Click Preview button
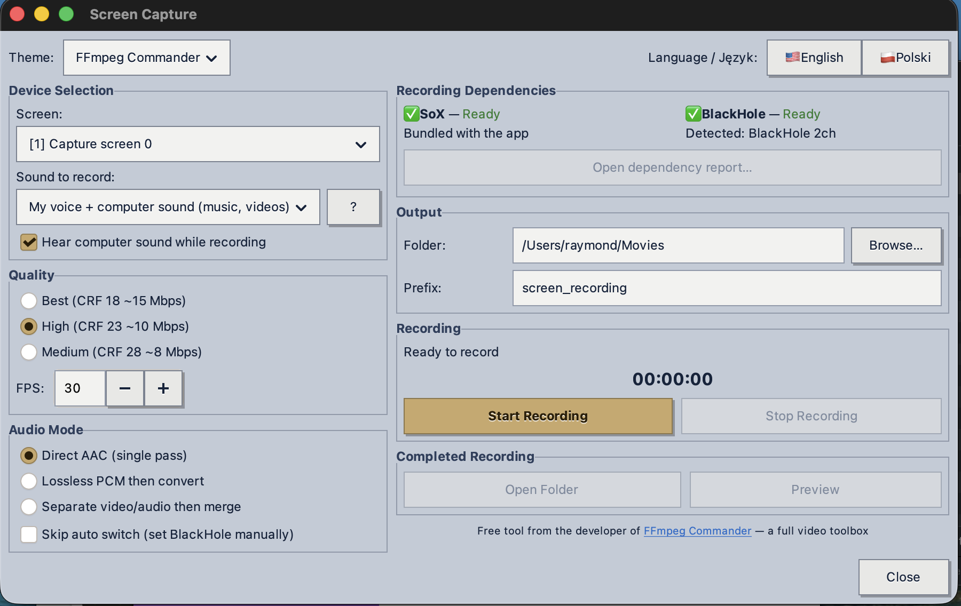 [x=816, y=490]
